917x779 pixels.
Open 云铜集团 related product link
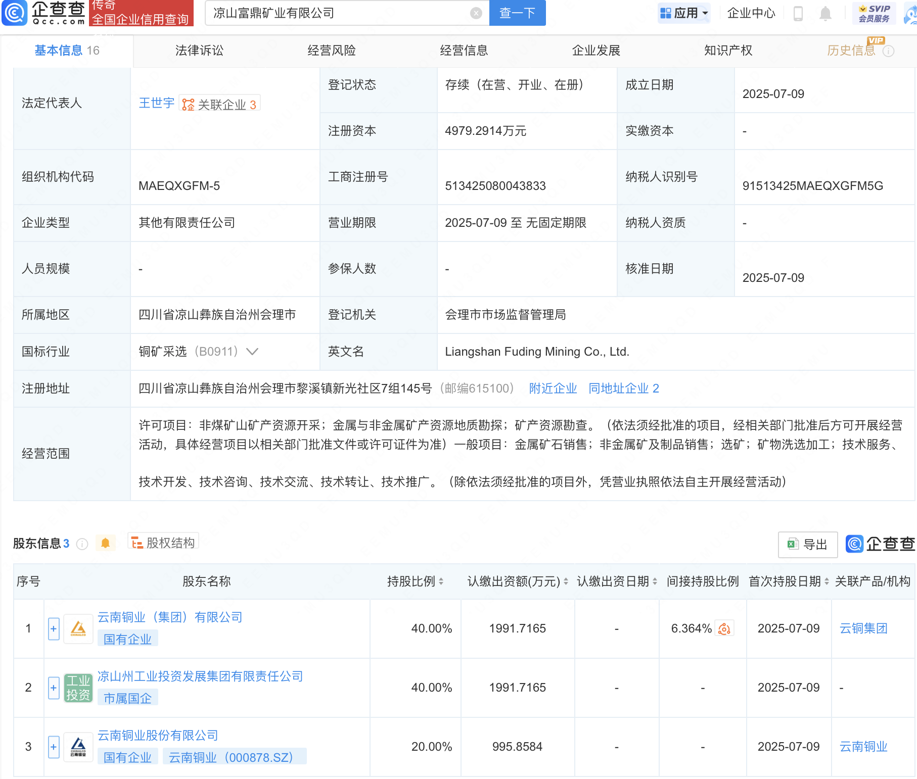863,628
